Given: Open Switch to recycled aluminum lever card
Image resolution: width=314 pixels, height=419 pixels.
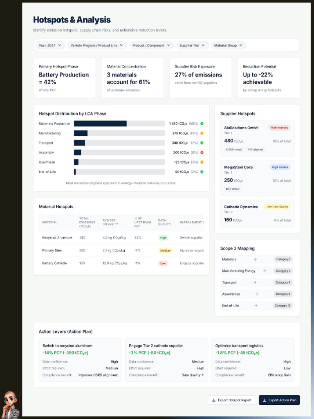Looking at the screenshot, I should (80, 360).
